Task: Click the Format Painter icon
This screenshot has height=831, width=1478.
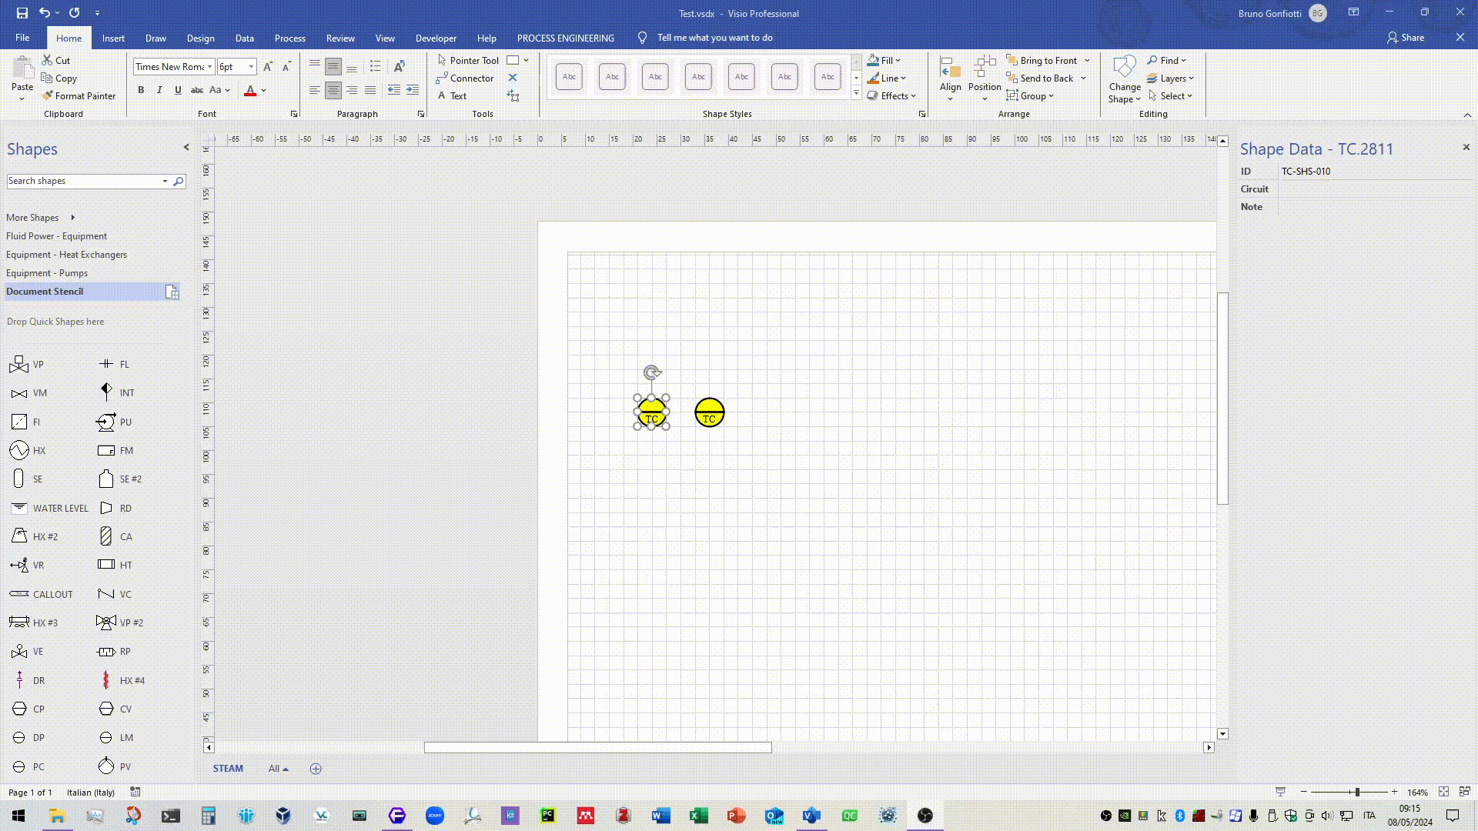Action: pos(48,96)
